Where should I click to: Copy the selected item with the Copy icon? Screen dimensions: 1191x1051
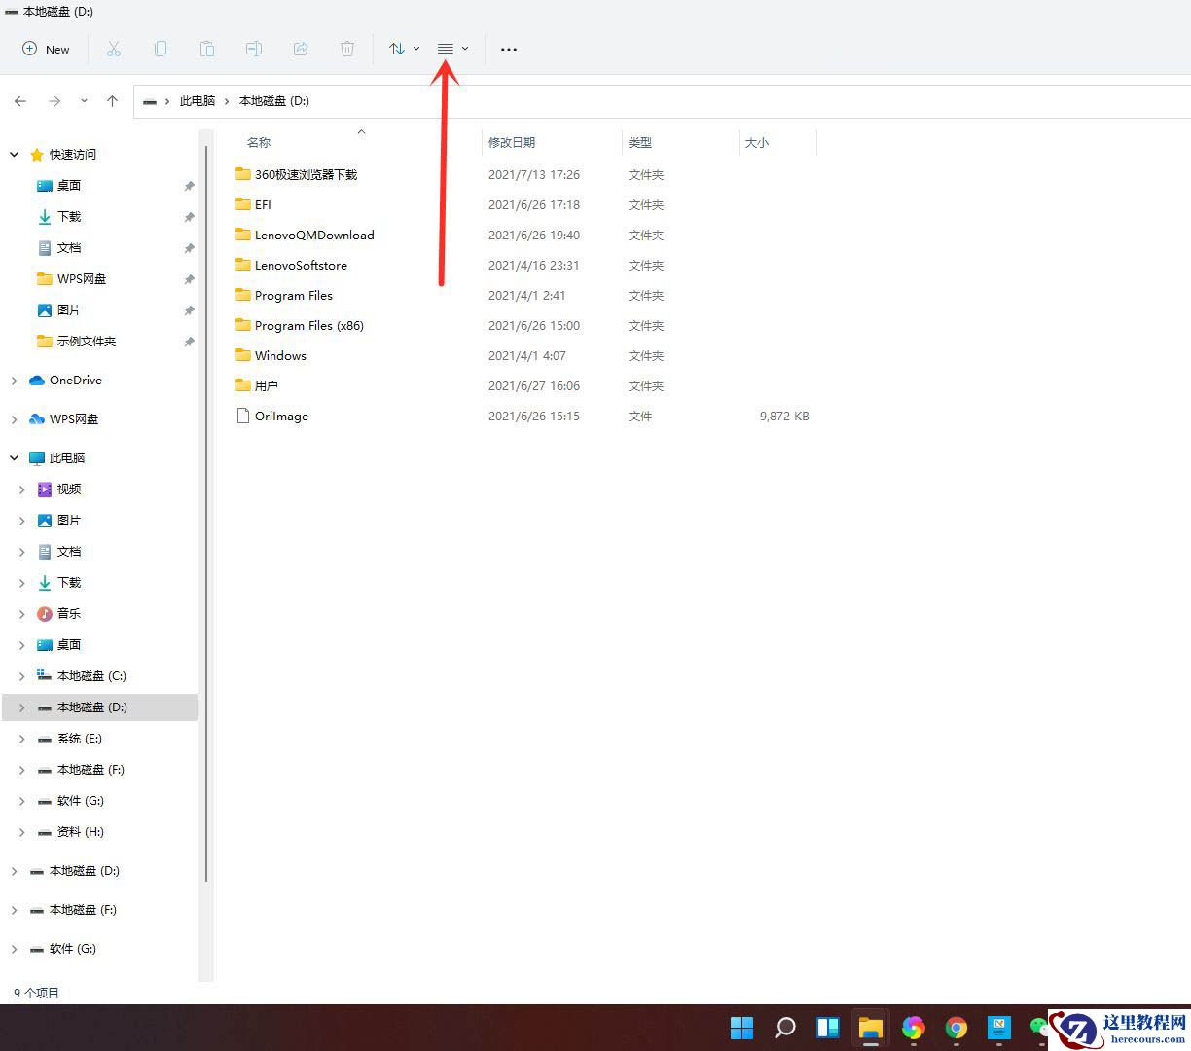pos(161,49)
